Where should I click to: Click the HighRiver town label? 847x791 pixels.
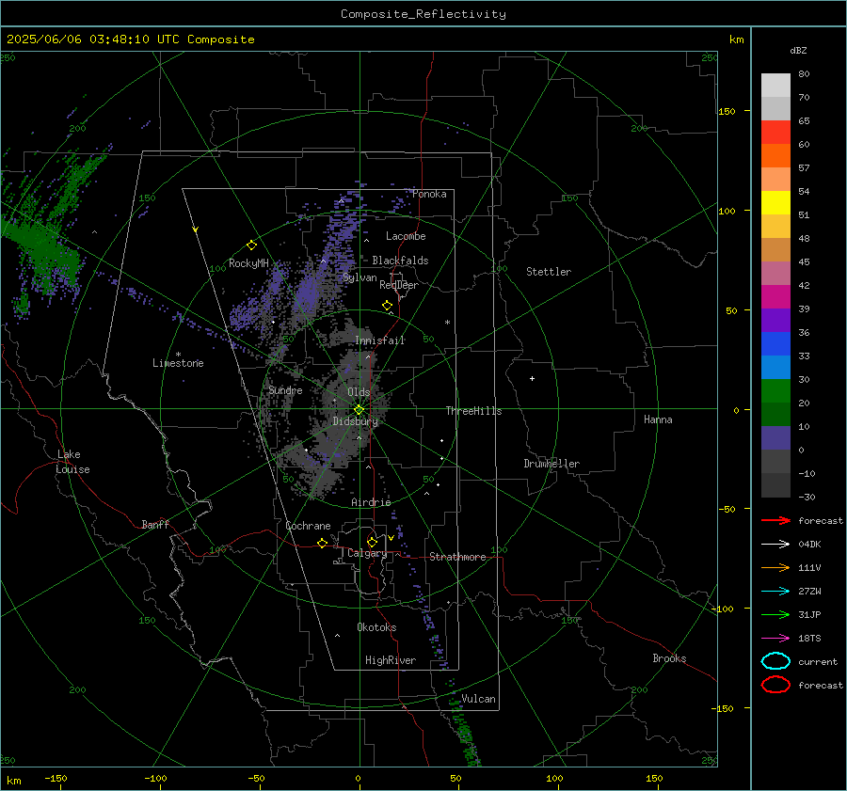point(391,660)
